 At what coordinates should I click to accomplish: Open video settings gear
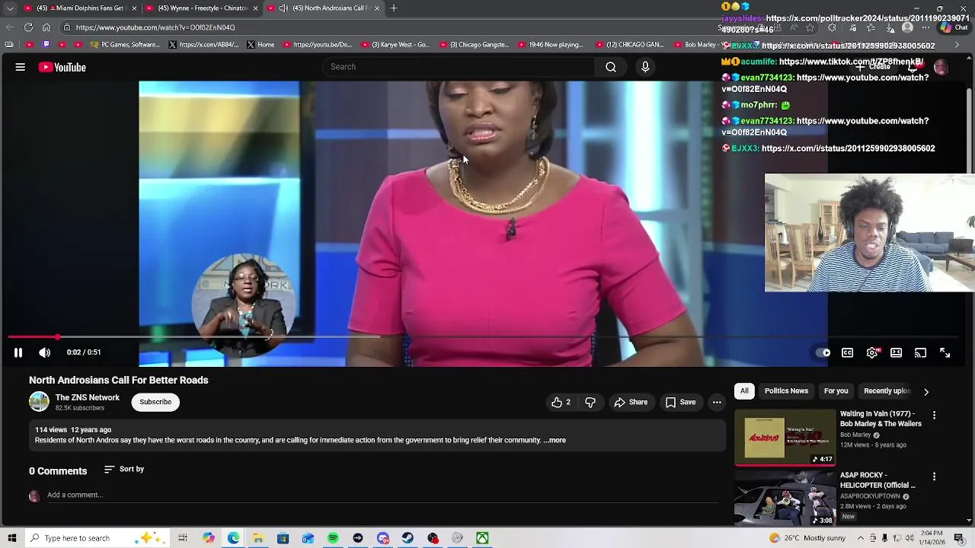tap(872, 352)
